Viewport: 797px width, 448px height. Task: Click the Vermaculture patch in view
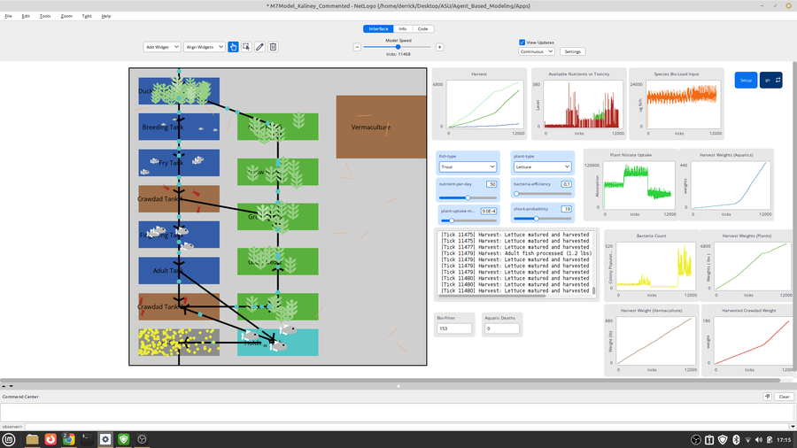pos(381,127)
